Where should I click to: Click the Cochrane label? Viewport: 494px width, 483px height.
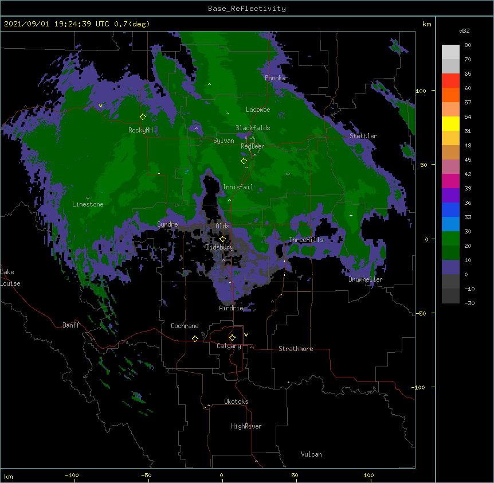coord(185,326)
